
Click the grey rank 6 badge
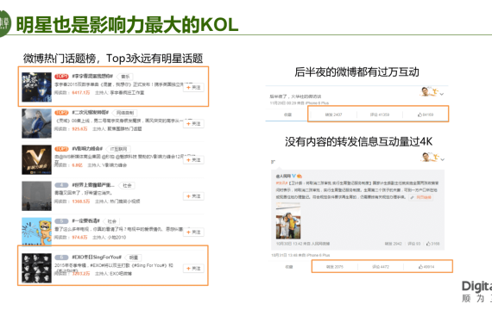61,257
